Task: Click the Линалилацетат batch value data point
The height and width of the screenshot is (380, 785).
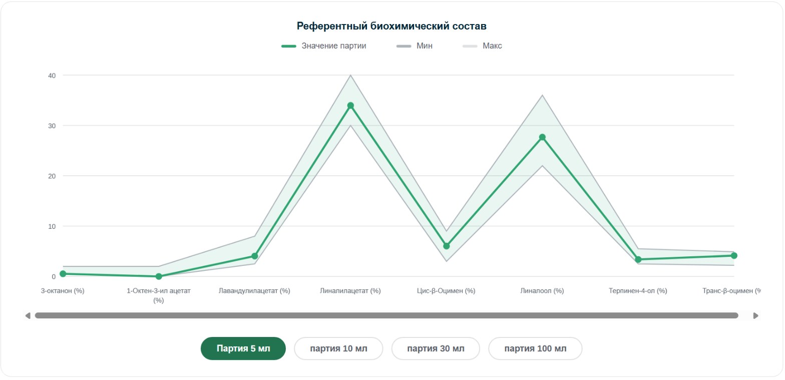Action: [x=350, y=106]
